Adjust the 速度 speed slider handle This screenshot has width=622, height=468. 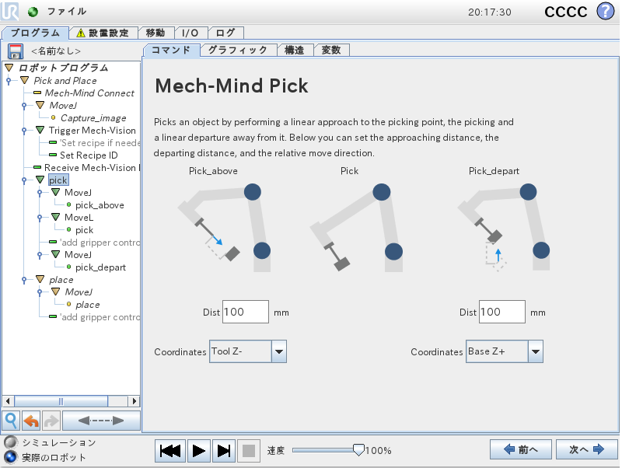point(358,450)
